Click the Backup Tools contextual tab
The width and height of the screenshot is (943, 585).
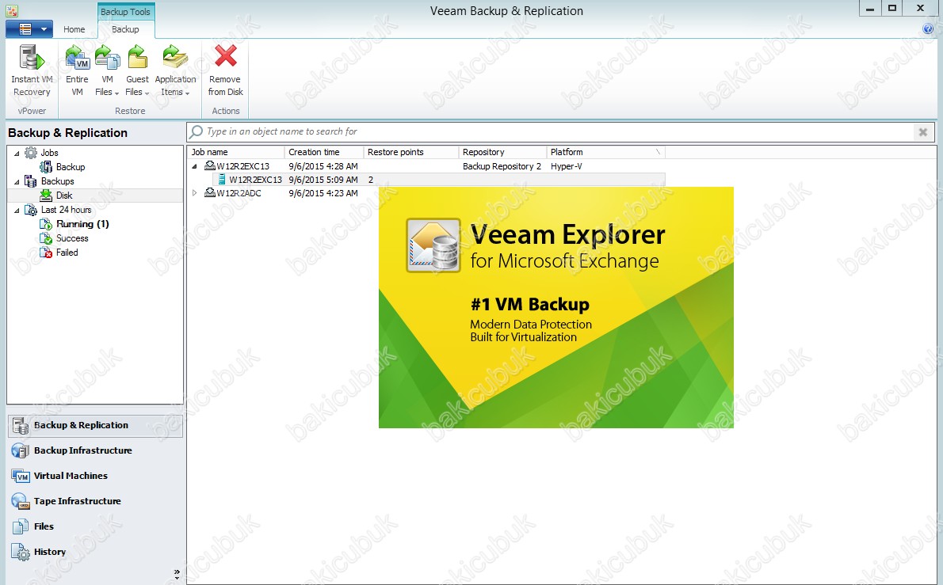125,11
